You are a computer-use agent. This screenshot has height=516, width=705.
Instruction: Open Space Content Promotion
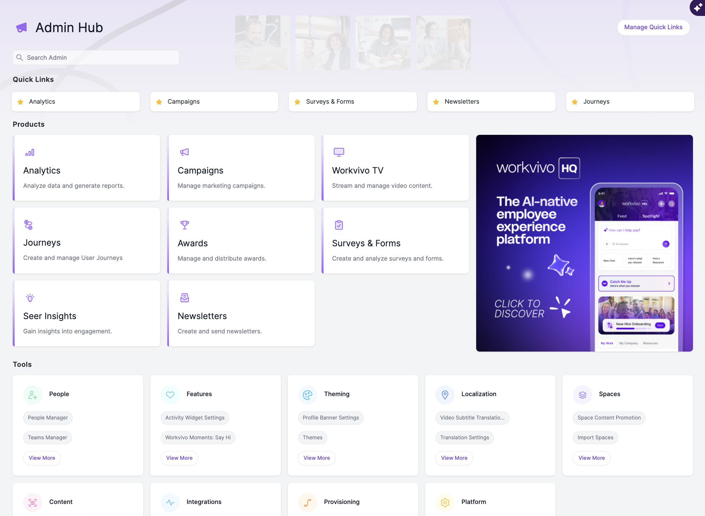(609, 418)
